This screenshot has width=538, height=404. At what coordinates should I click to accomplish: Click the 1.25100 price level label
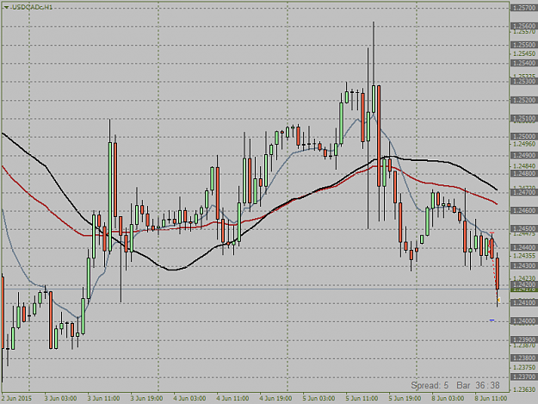[524, 118]
